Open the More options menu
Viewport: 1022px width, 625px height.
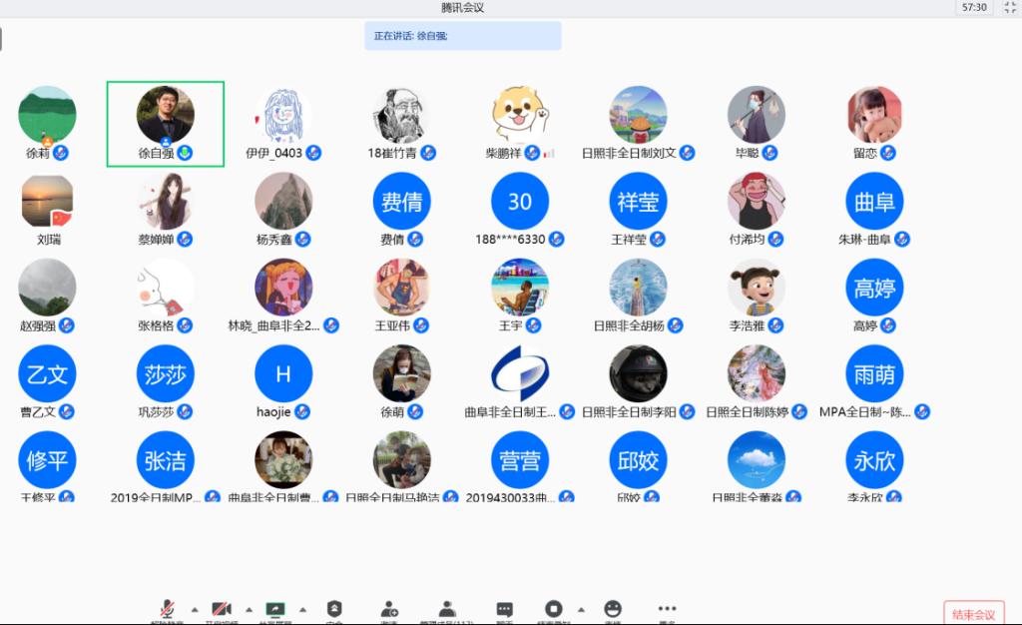pos(667,609)
